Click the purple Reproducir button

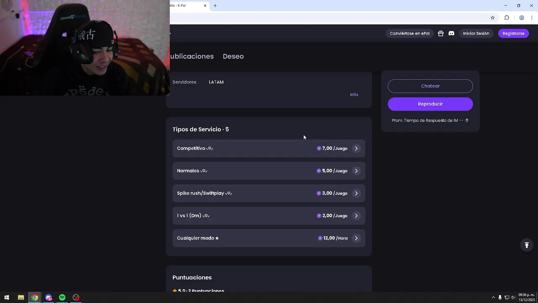point(430,104)
